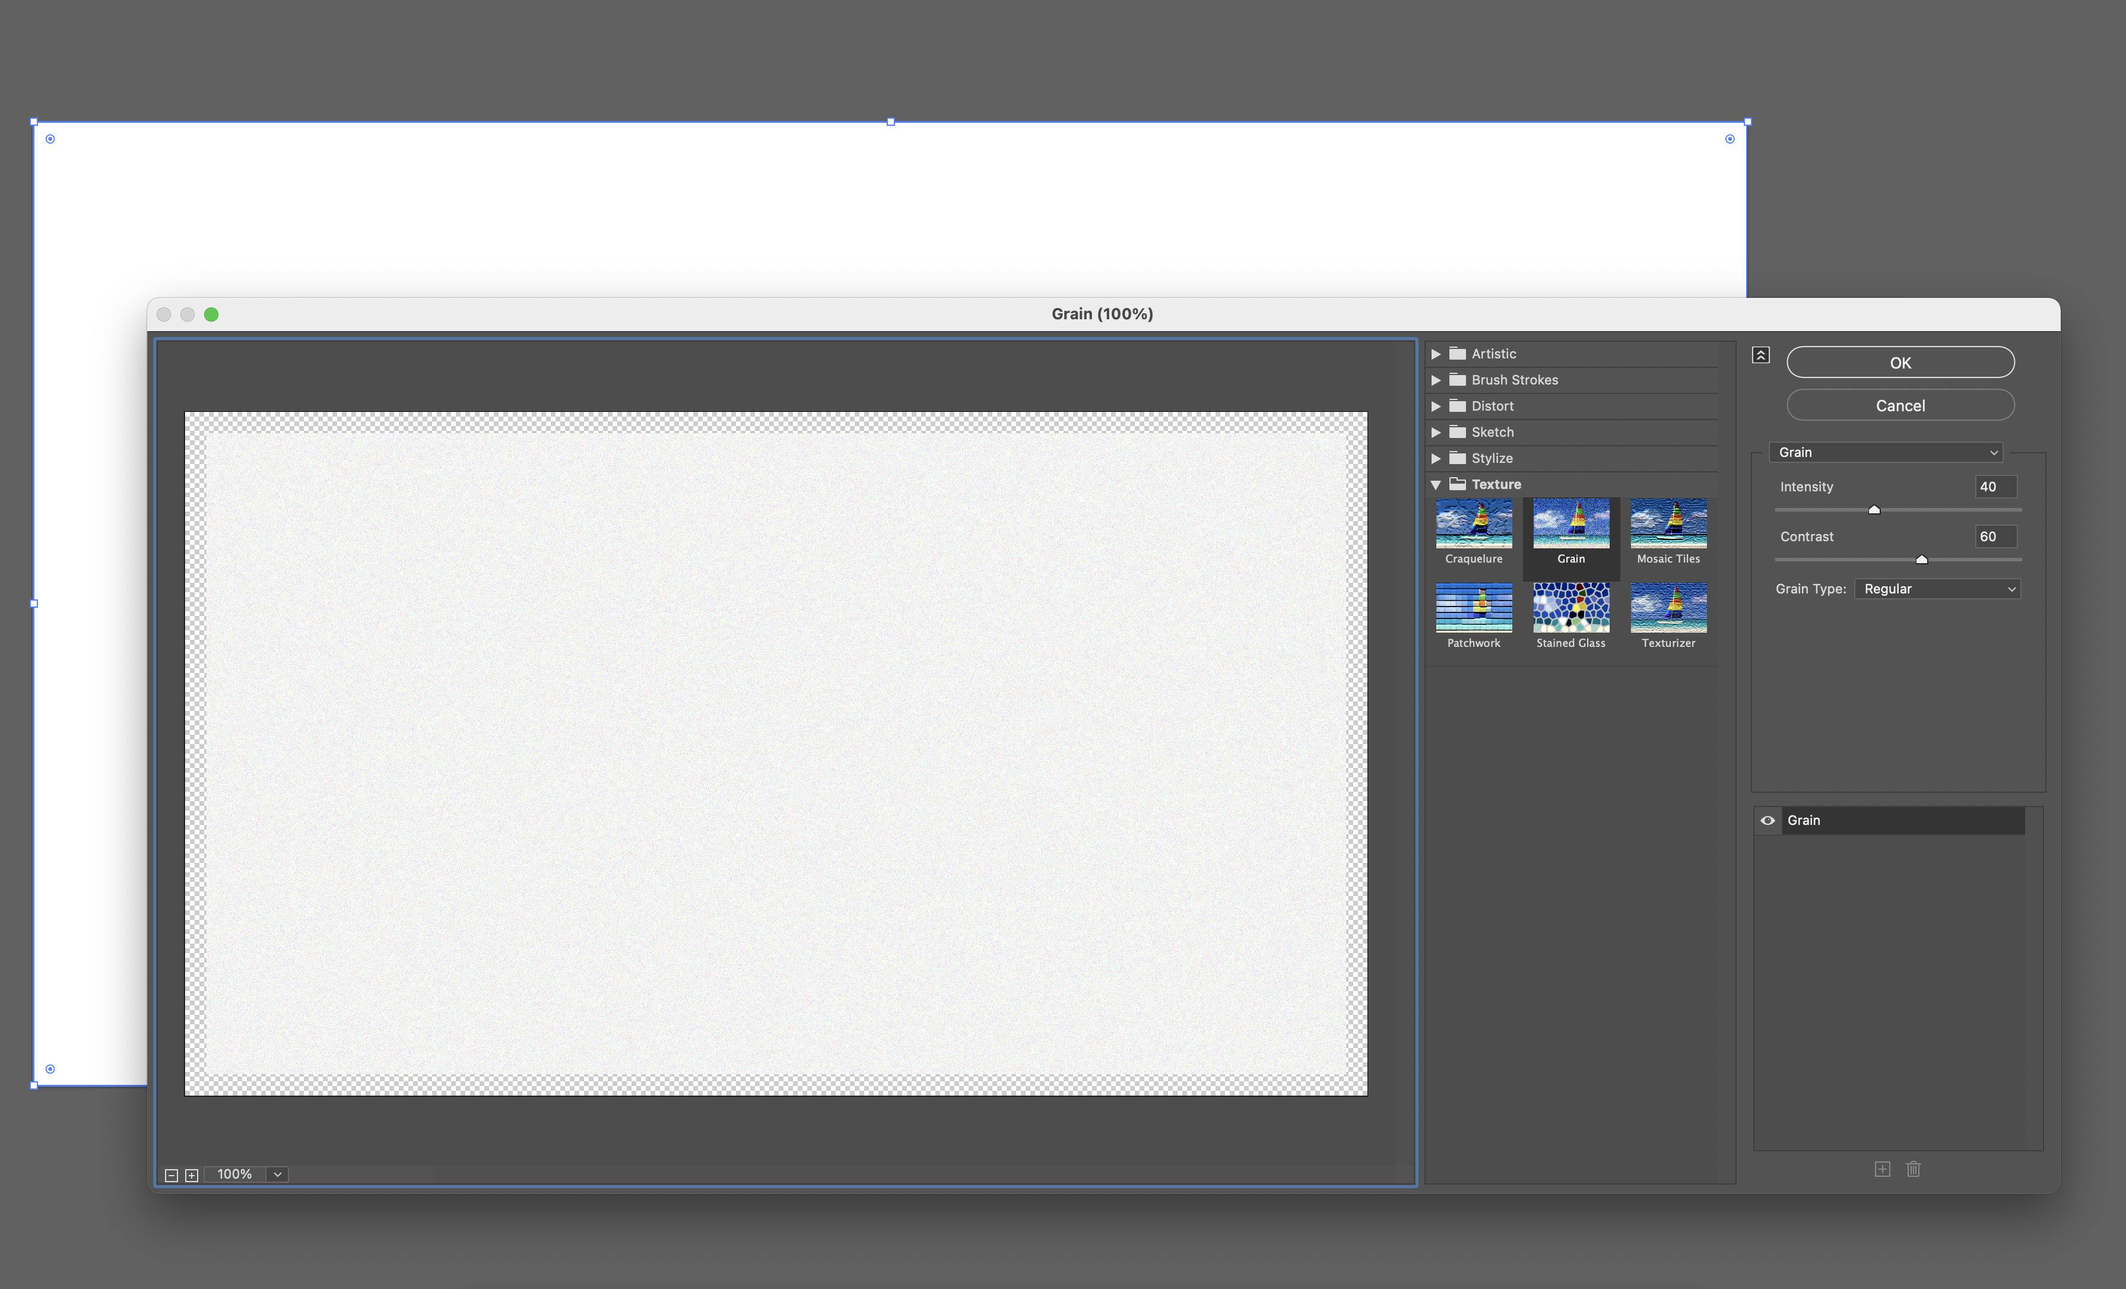Collapse the Texture filter folder
This screenshot has height=1289, width=2126.
pyautogui.click(x=1436, y=485)
